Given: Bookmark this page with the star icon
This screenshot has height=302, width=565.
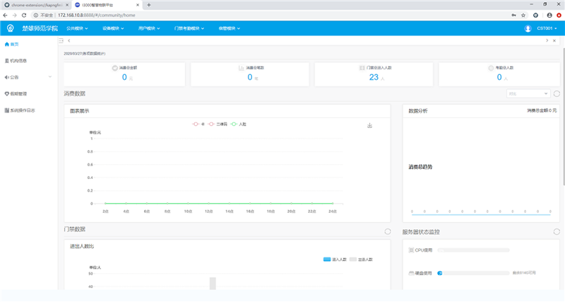Looking at the screenshot, I should click(x=523, y=15).
